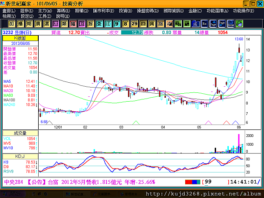Open the 投資(B) menu
This screenshot has height=198, width=264.
(125, 11)
